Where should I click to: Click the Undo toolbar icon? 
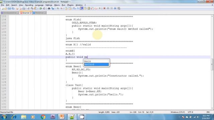click(x=40, y=8)
